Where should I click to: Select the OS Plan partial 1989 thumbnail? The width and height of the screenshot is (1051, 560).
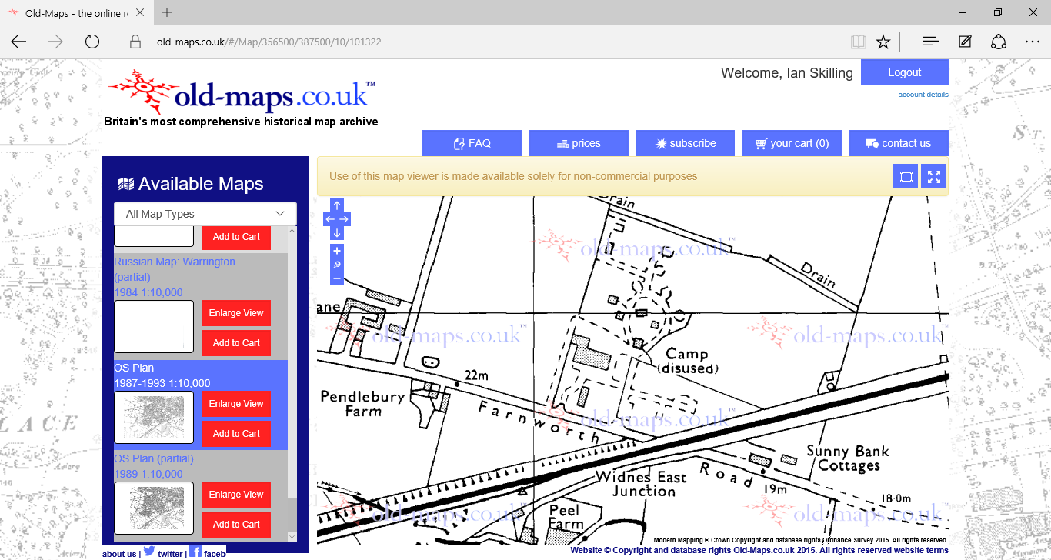coord(154,508)
